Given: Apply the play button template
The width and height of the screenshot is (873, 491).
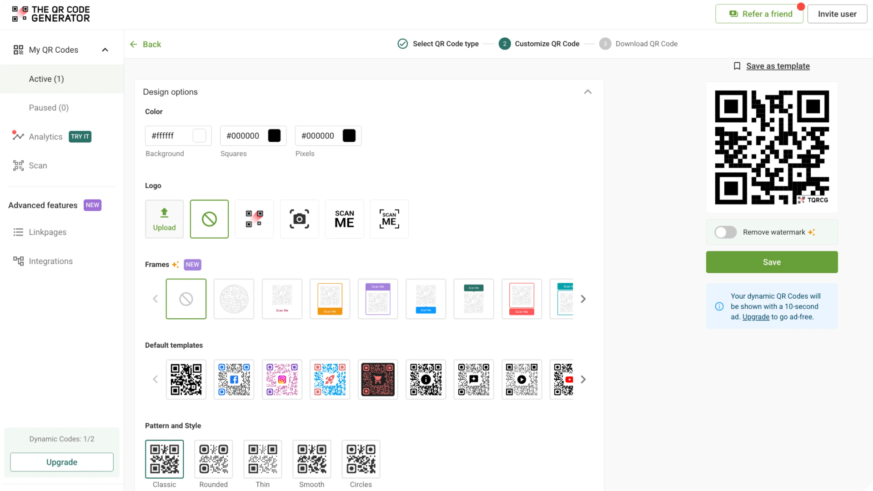Looking at the screenshot, I should 522,379.
